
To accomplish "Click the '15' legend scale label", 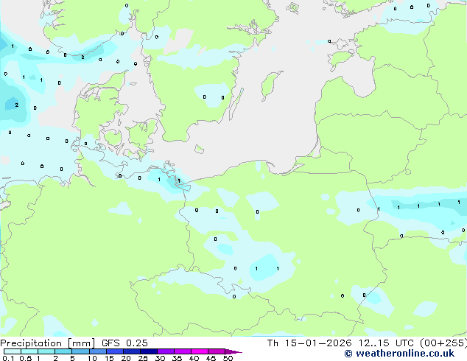I will (109, 358).
